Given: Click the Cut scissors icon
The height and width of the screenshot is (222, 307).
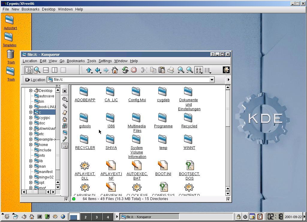Looking at the screenshot, I should pos(144,70).
